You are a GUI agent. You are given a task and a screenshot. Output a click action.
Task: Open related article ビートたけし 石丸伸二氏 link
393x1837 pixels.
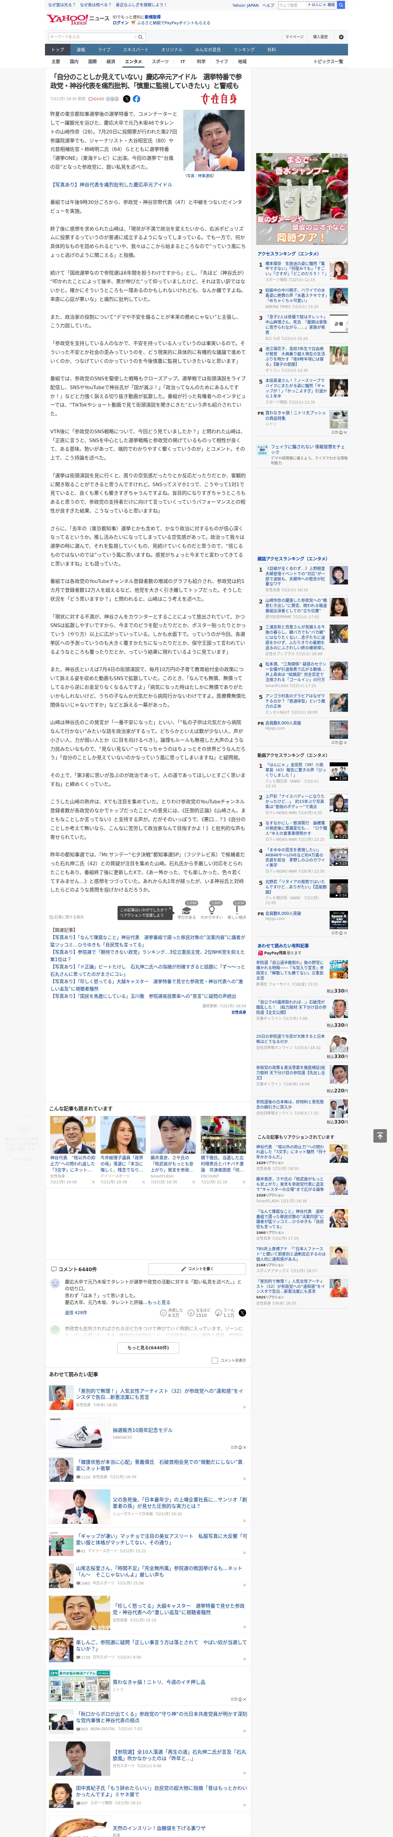coord(148,971)
